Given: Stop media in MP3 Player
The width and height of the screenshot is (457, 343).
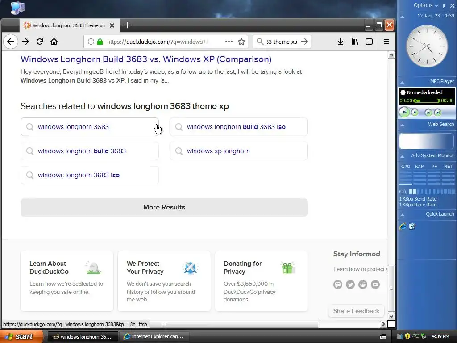Looking at the screenshot, I should point(415,112).
